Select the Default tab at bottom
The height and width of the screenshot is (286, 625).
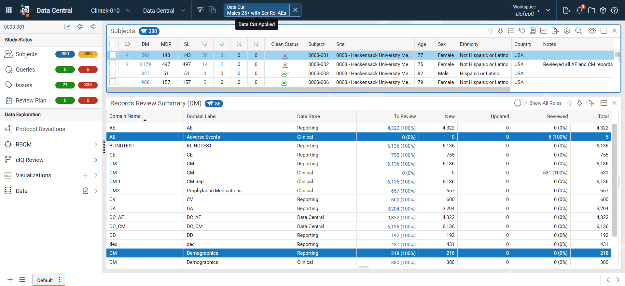pyautogui.click(x=45, y=280)
